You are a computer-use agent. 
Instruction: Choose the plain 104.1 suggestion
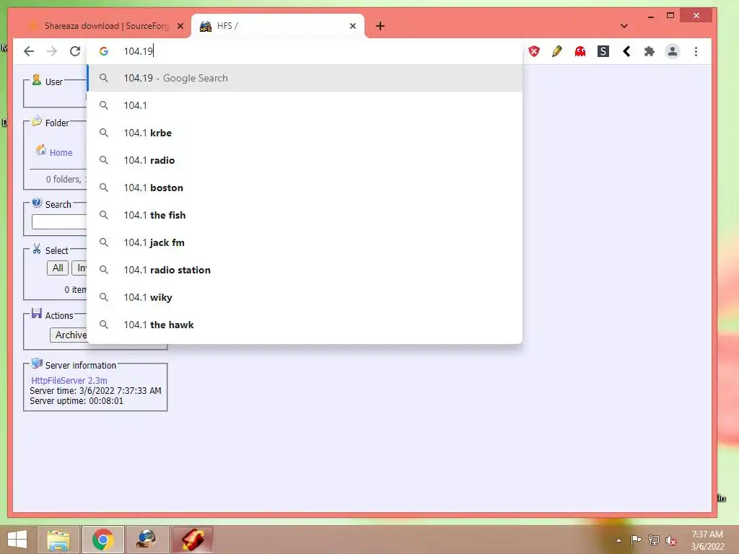click(305, 105)
